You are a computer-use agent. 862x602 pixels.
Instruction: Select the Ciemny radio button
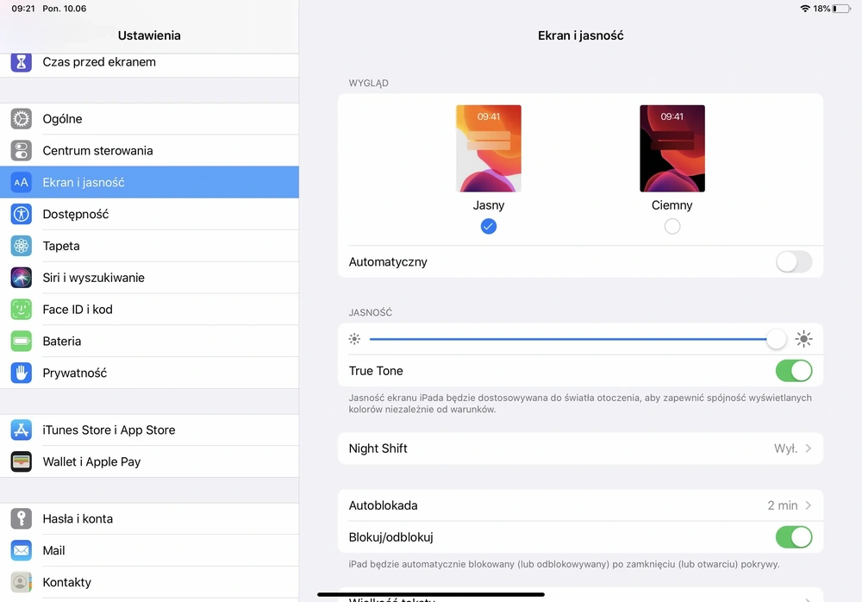point(671,226)
